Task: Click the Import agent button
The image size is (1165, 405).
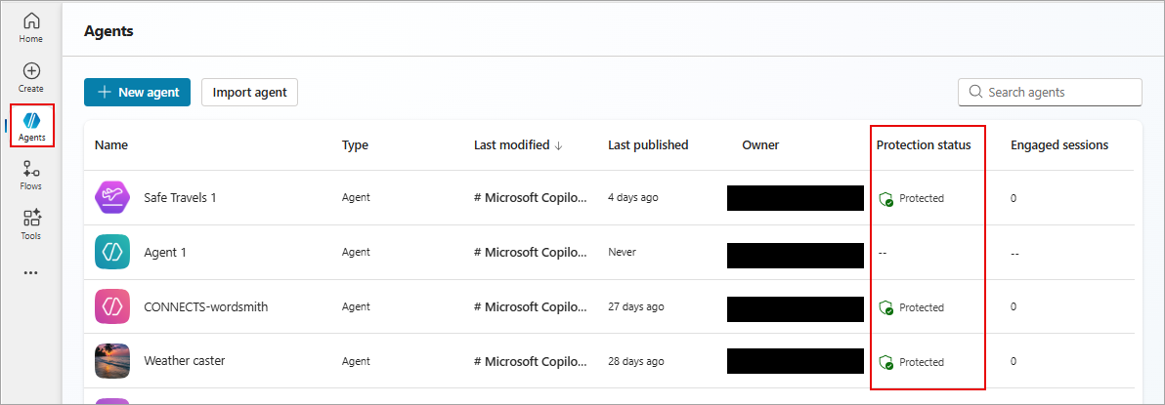Action: tap(249, 93)
